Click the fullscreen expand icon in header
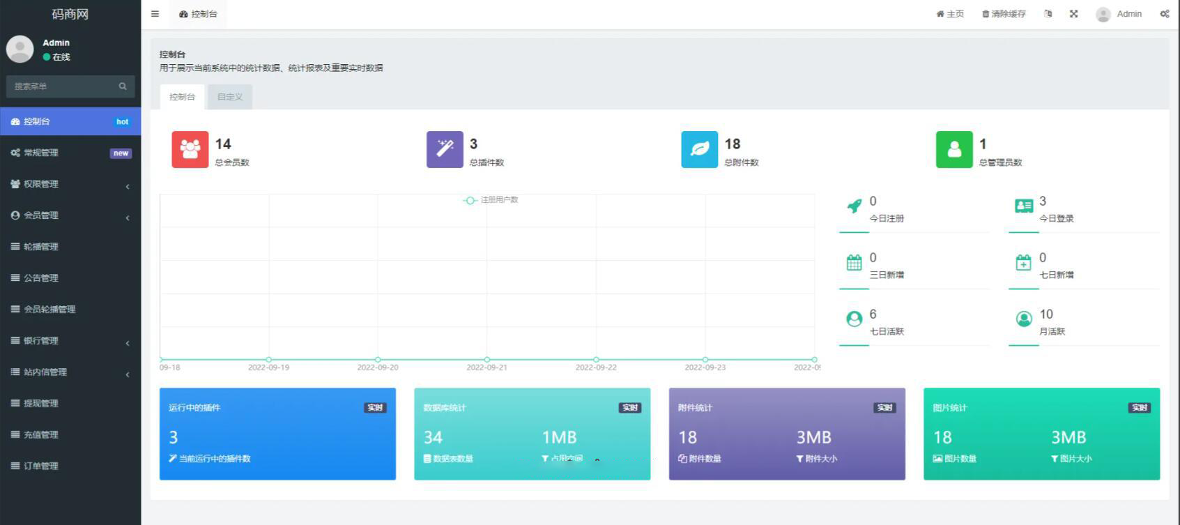 point(1073,14)
